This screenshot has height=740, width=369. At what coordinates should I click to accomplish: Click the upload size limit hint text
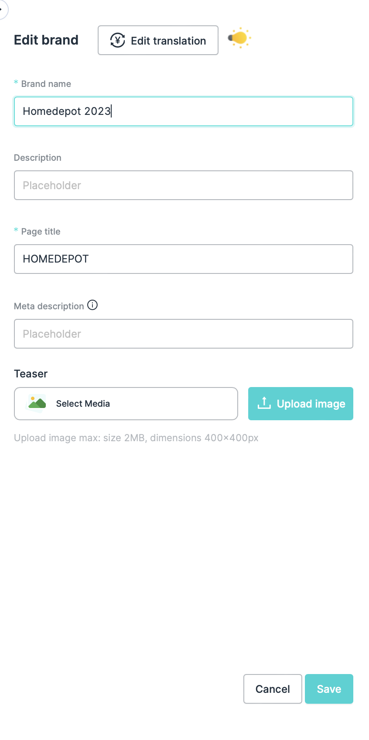coord(136,438)
